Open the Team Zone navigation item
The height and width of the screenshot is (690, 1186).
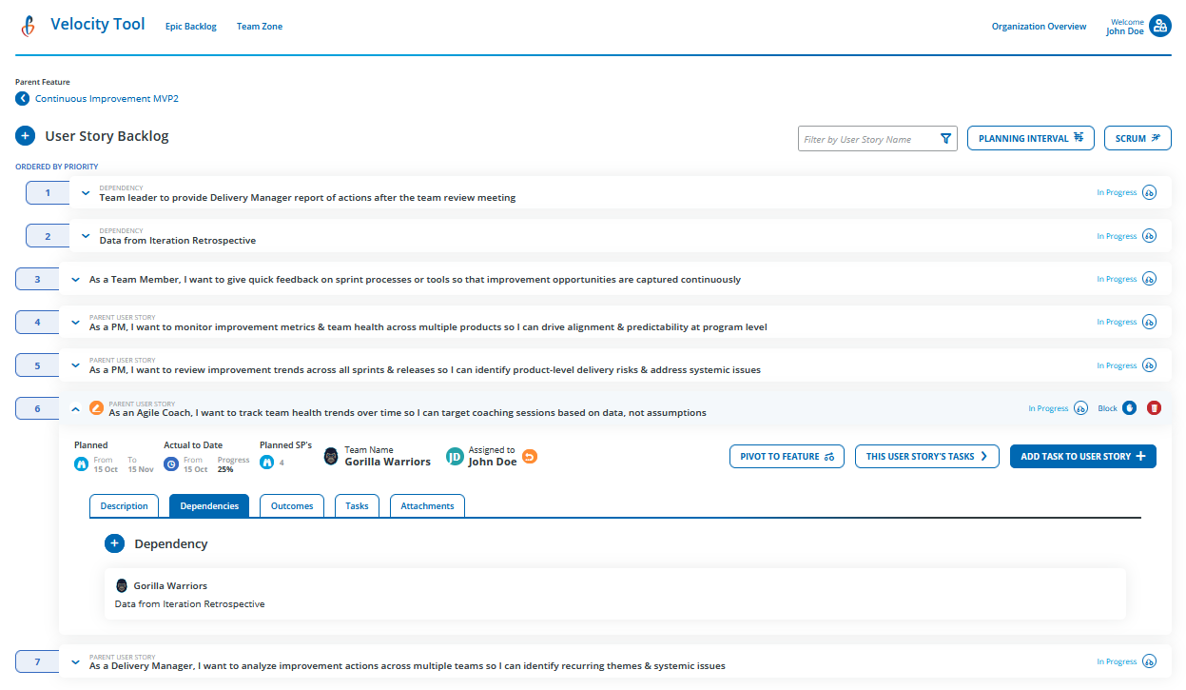[x=259, y=26]
